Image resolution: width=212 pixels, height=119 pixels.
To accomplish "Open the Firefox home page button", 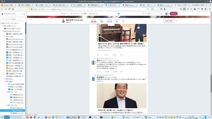I will tap(13, 9).
